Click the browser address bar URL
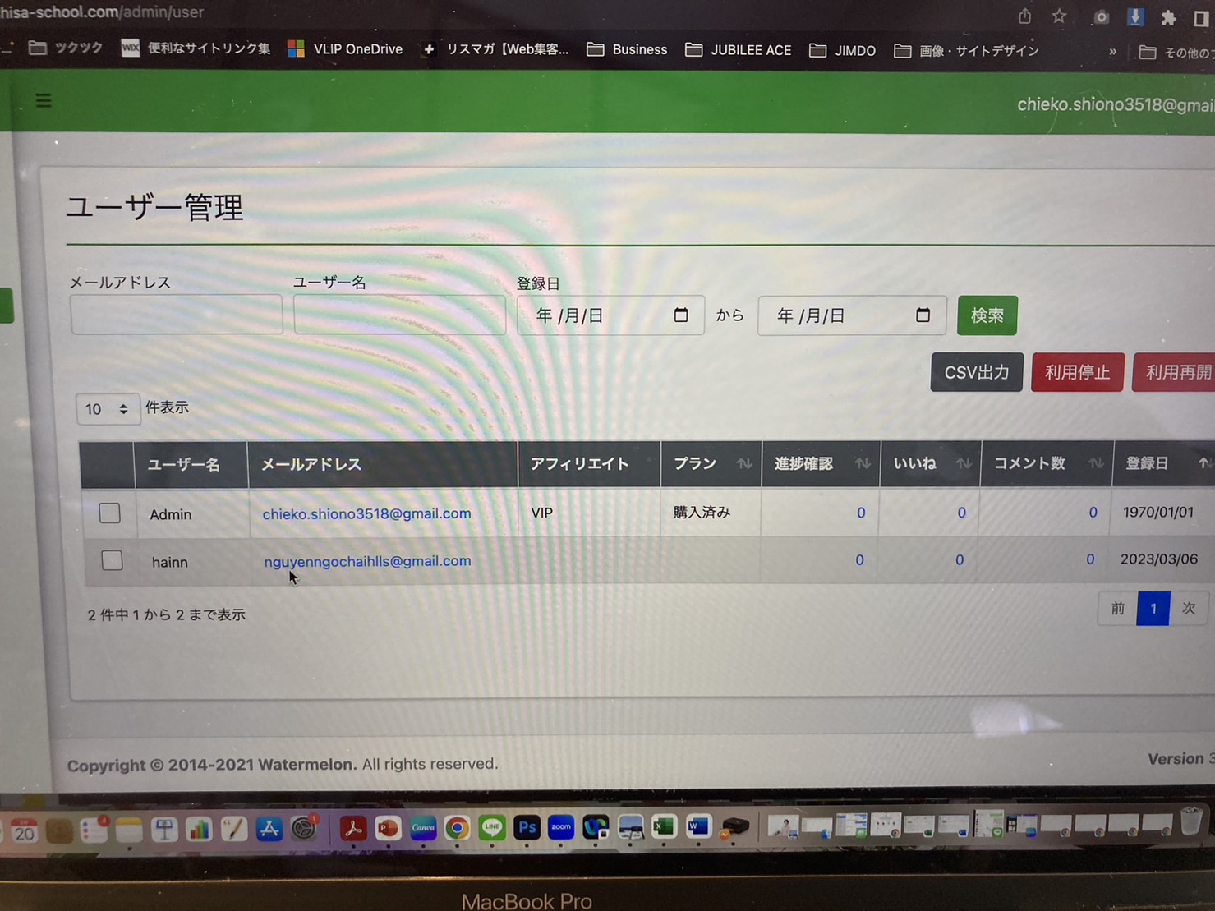The width and height of the screenshot is (1215, 911). 102,12
